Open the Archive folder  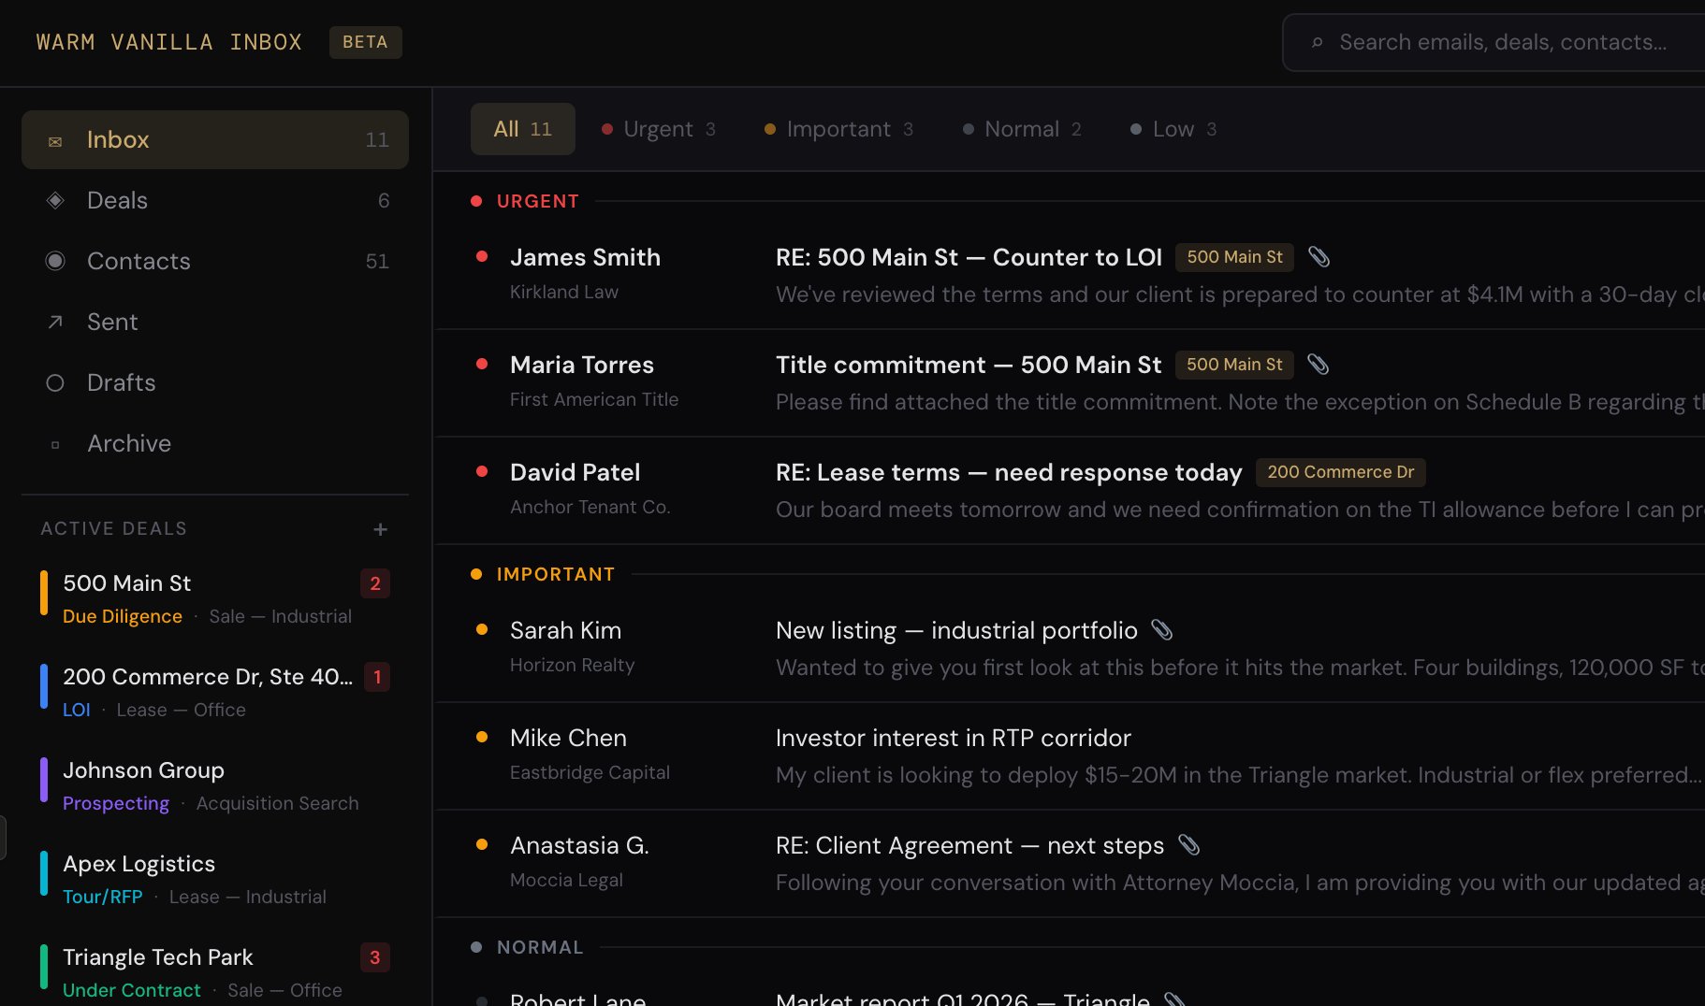(215, 443)
